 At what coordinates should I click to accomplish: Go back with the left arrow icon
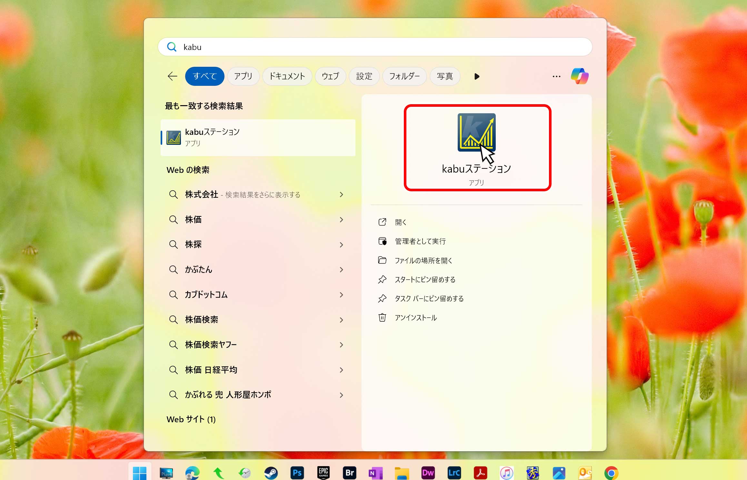173,76
